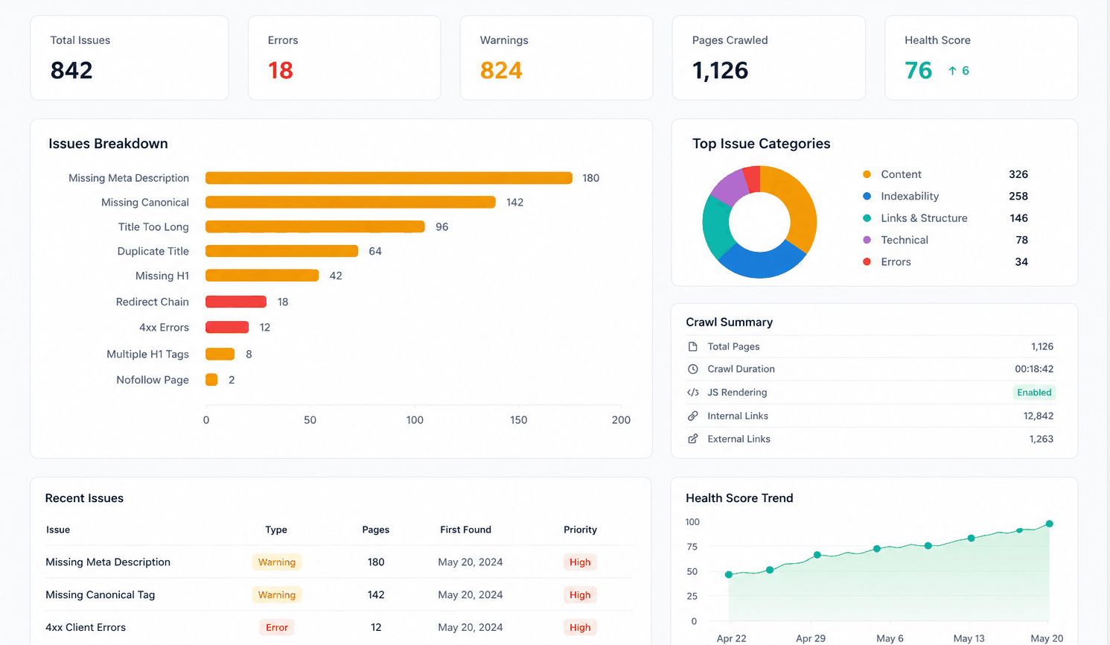The width and height of the screenshot is (1110, 645).
Task: Click High priority badge for Missing Meta Description
Action: [x=580, y=562]
